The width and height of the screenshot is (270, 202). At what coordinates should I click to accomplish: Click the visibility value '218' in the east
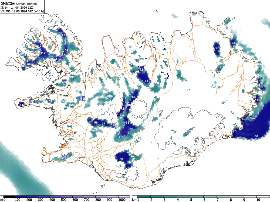[219, 71]
